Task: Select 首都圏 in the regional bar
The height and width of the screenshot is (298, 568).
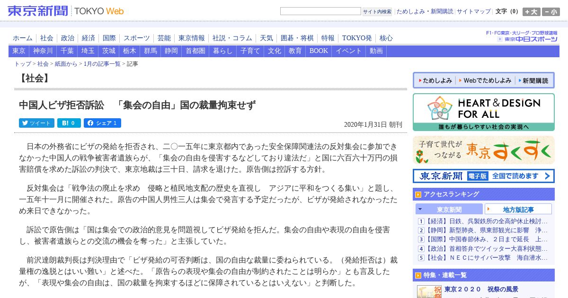Action: tap(195, 51)
